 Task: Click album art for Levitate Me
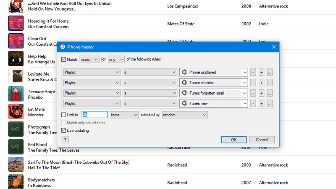point(16,76)
